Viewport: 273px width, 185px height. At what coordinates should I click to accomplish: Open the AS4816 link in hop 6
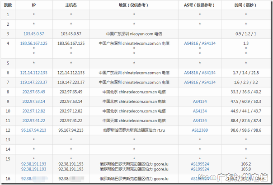pos(191,73)
